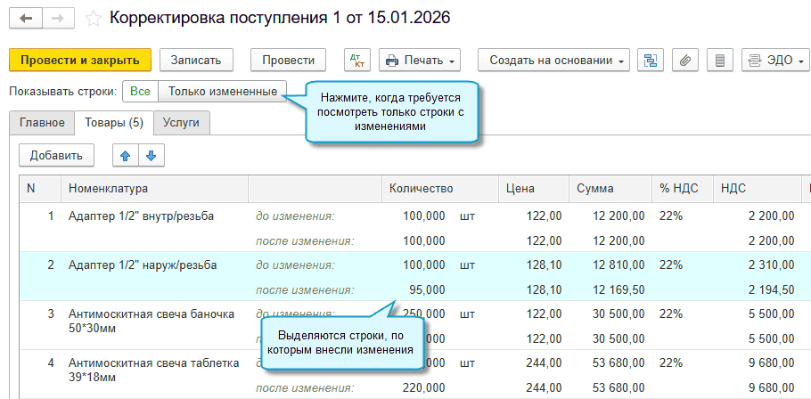Expand 'Создать на основании' dropdown
Screen dimensions: 811x399
[x=554, y=61]
